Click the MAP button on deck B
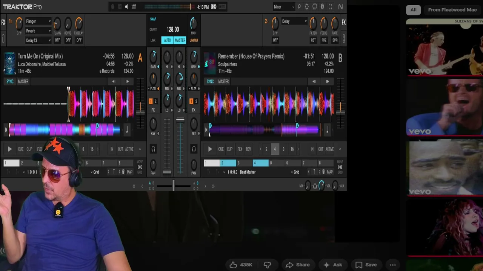Image resolution: width=483 pixels, height=271 pixels. point(330,172)
